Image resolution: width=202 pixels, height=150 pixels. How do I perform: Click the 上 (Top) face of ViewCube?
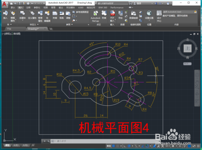click(187, 48)
